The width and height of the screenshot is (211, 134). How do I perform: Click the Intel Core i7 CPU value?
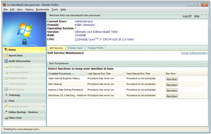104,39
